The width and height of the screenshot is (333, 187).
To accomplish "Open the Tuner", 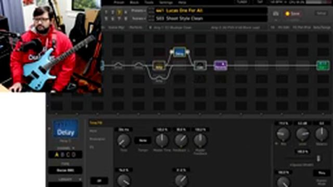I will point(242,2).
